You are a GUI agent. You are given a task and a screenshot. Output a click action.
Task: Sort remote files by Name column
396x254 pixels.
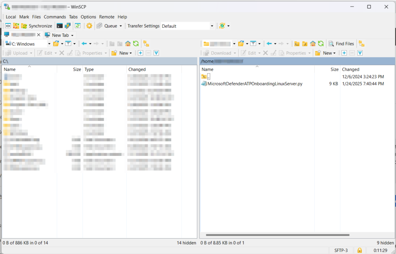point(257,69)
